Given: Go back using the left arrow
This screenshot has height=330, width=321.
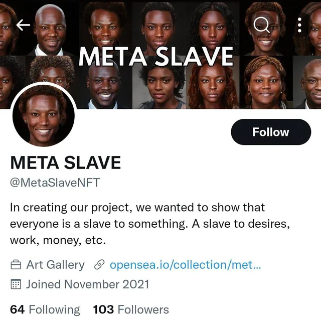Looking at the screenshot, I should tap(23, 25).
